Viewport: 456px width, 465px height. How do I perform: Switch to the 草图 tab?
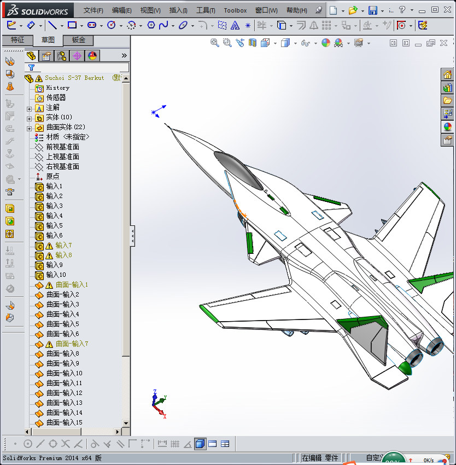(48, 40)
